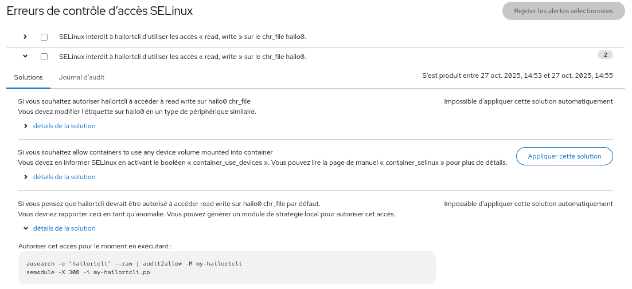Click the Erreurs de contrôle d'accès SELinux heading
This screenshot has width=632, height=289.
pos(100,11)
